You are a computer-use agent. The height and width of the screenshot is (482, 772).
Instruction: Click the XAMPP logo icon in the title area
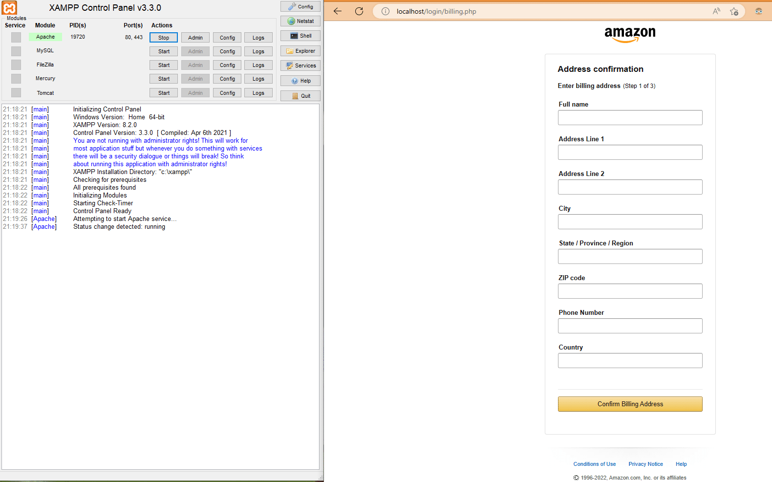point(10,8)
